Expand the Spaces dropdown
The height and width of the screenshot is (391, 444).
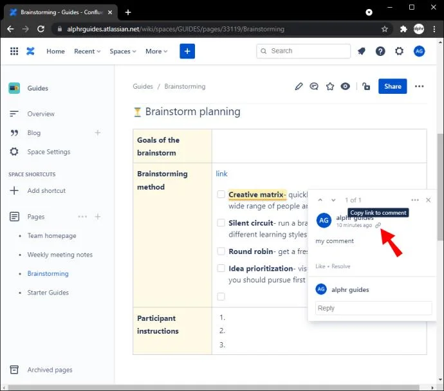click(123, 51)
